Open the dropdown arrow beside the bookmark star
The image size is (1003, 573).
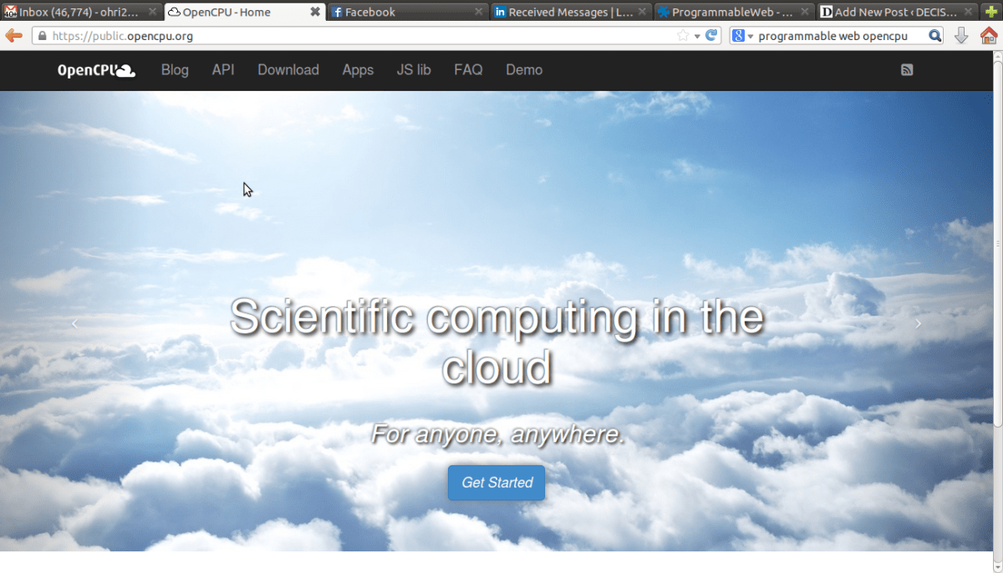coord(699,36)
